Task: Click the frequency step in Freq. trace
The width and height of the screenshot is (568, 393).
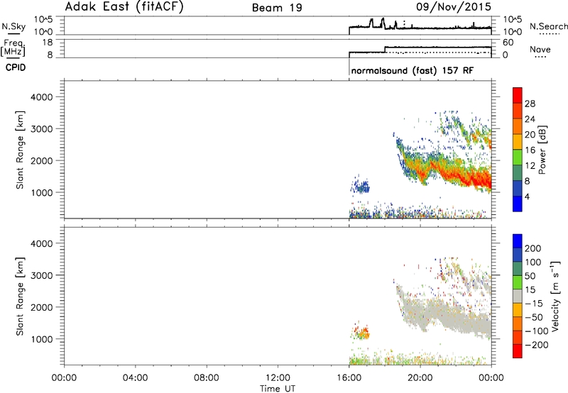Action: click(385, 50)
